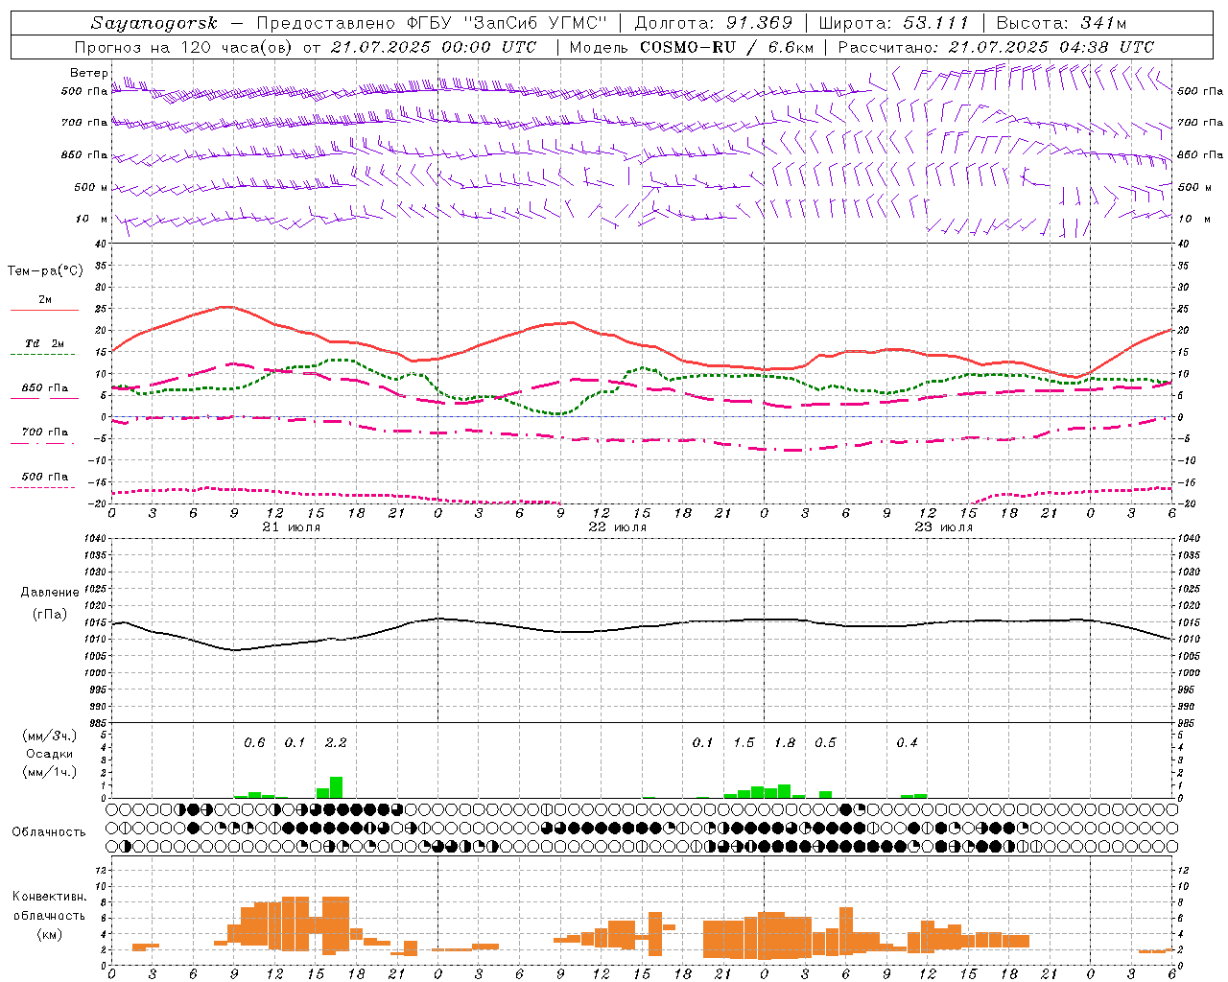This screenshot has width=1228, height=982.
Task: Click the 'Конвективн.' convective cloud label
Action: pos(49,897)
